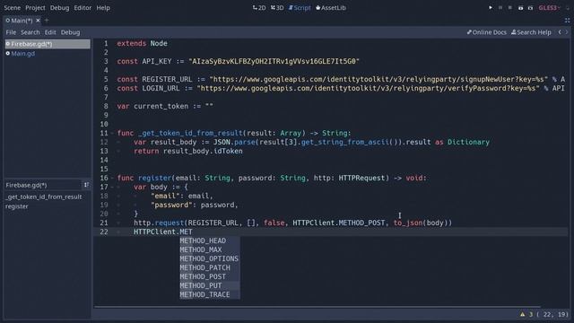Click the current_token variable on line 8
Viewport: 574px width, 323px height.
(161, 106)
